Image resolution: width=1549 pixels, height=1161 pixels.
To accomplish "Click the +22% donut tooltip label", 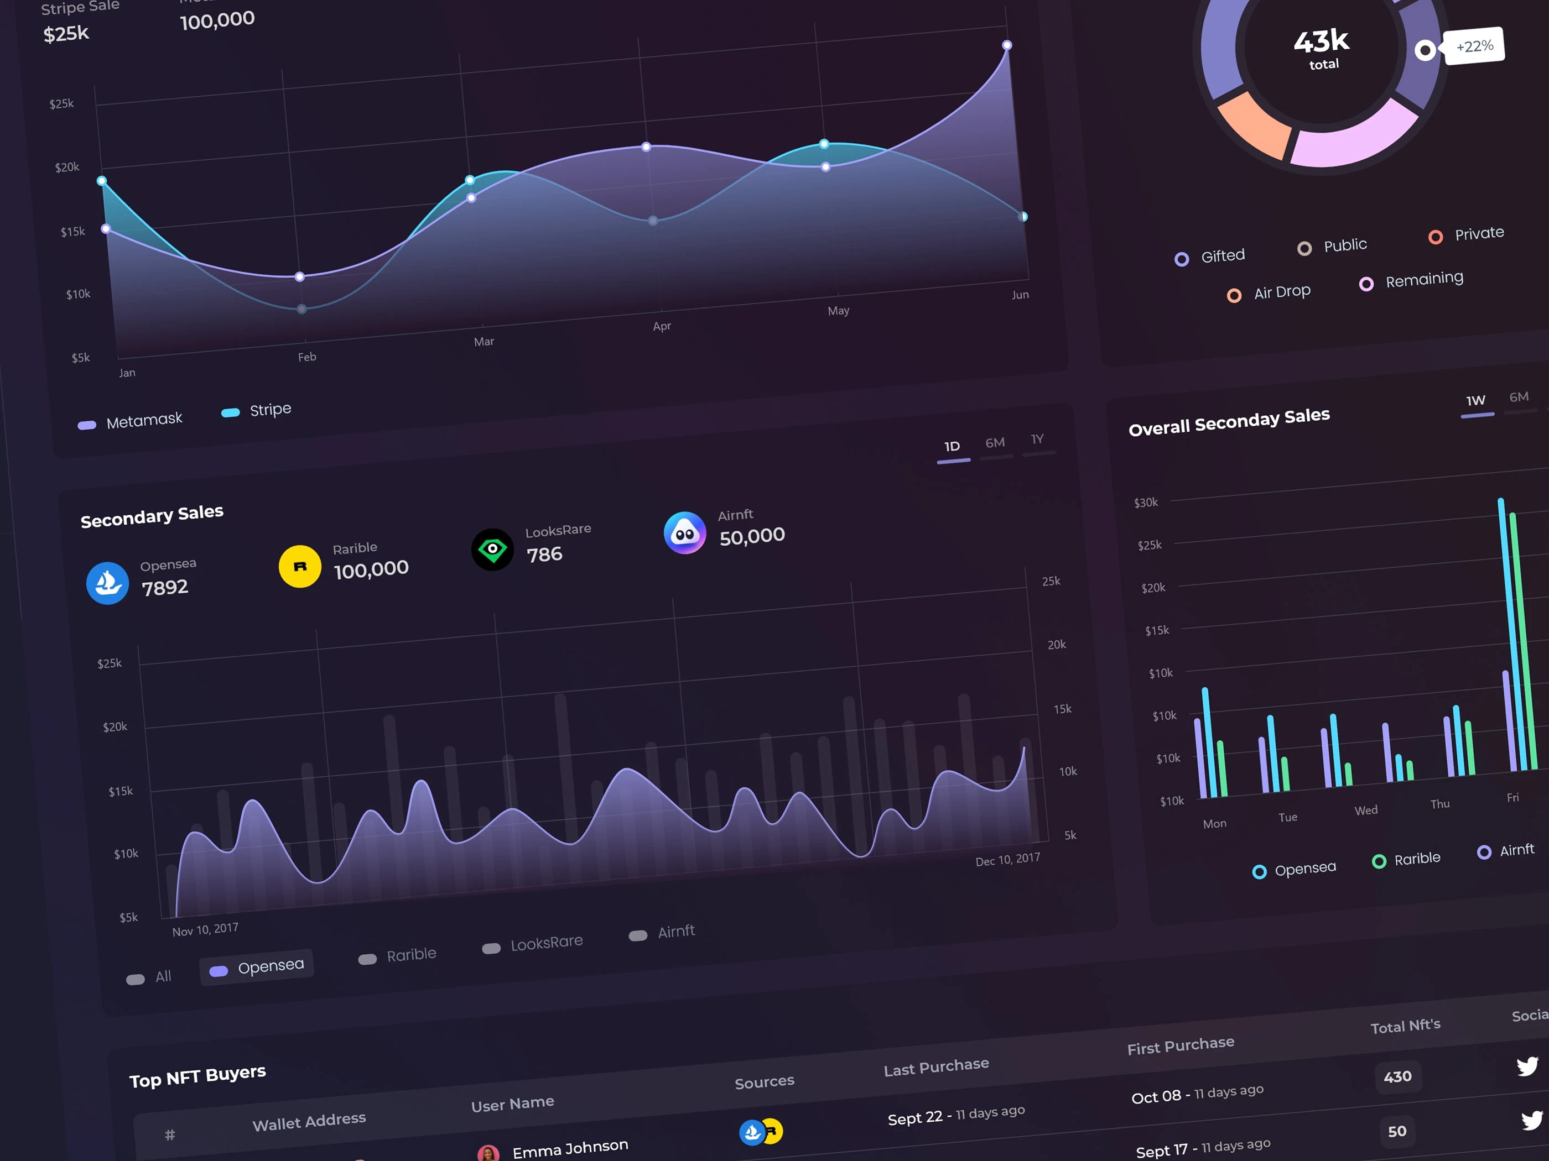I will 1474,46.
